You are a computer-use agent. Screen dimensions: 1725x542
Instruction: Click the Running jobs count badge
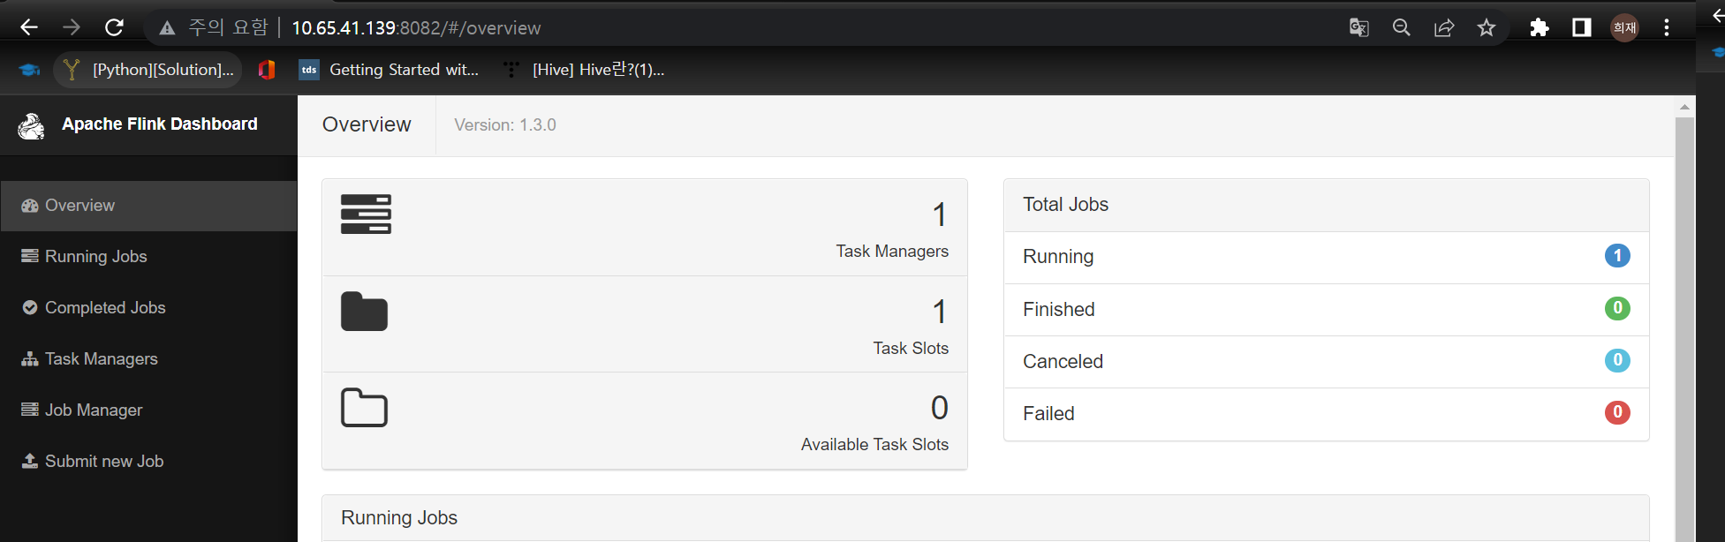[1617, 256]
